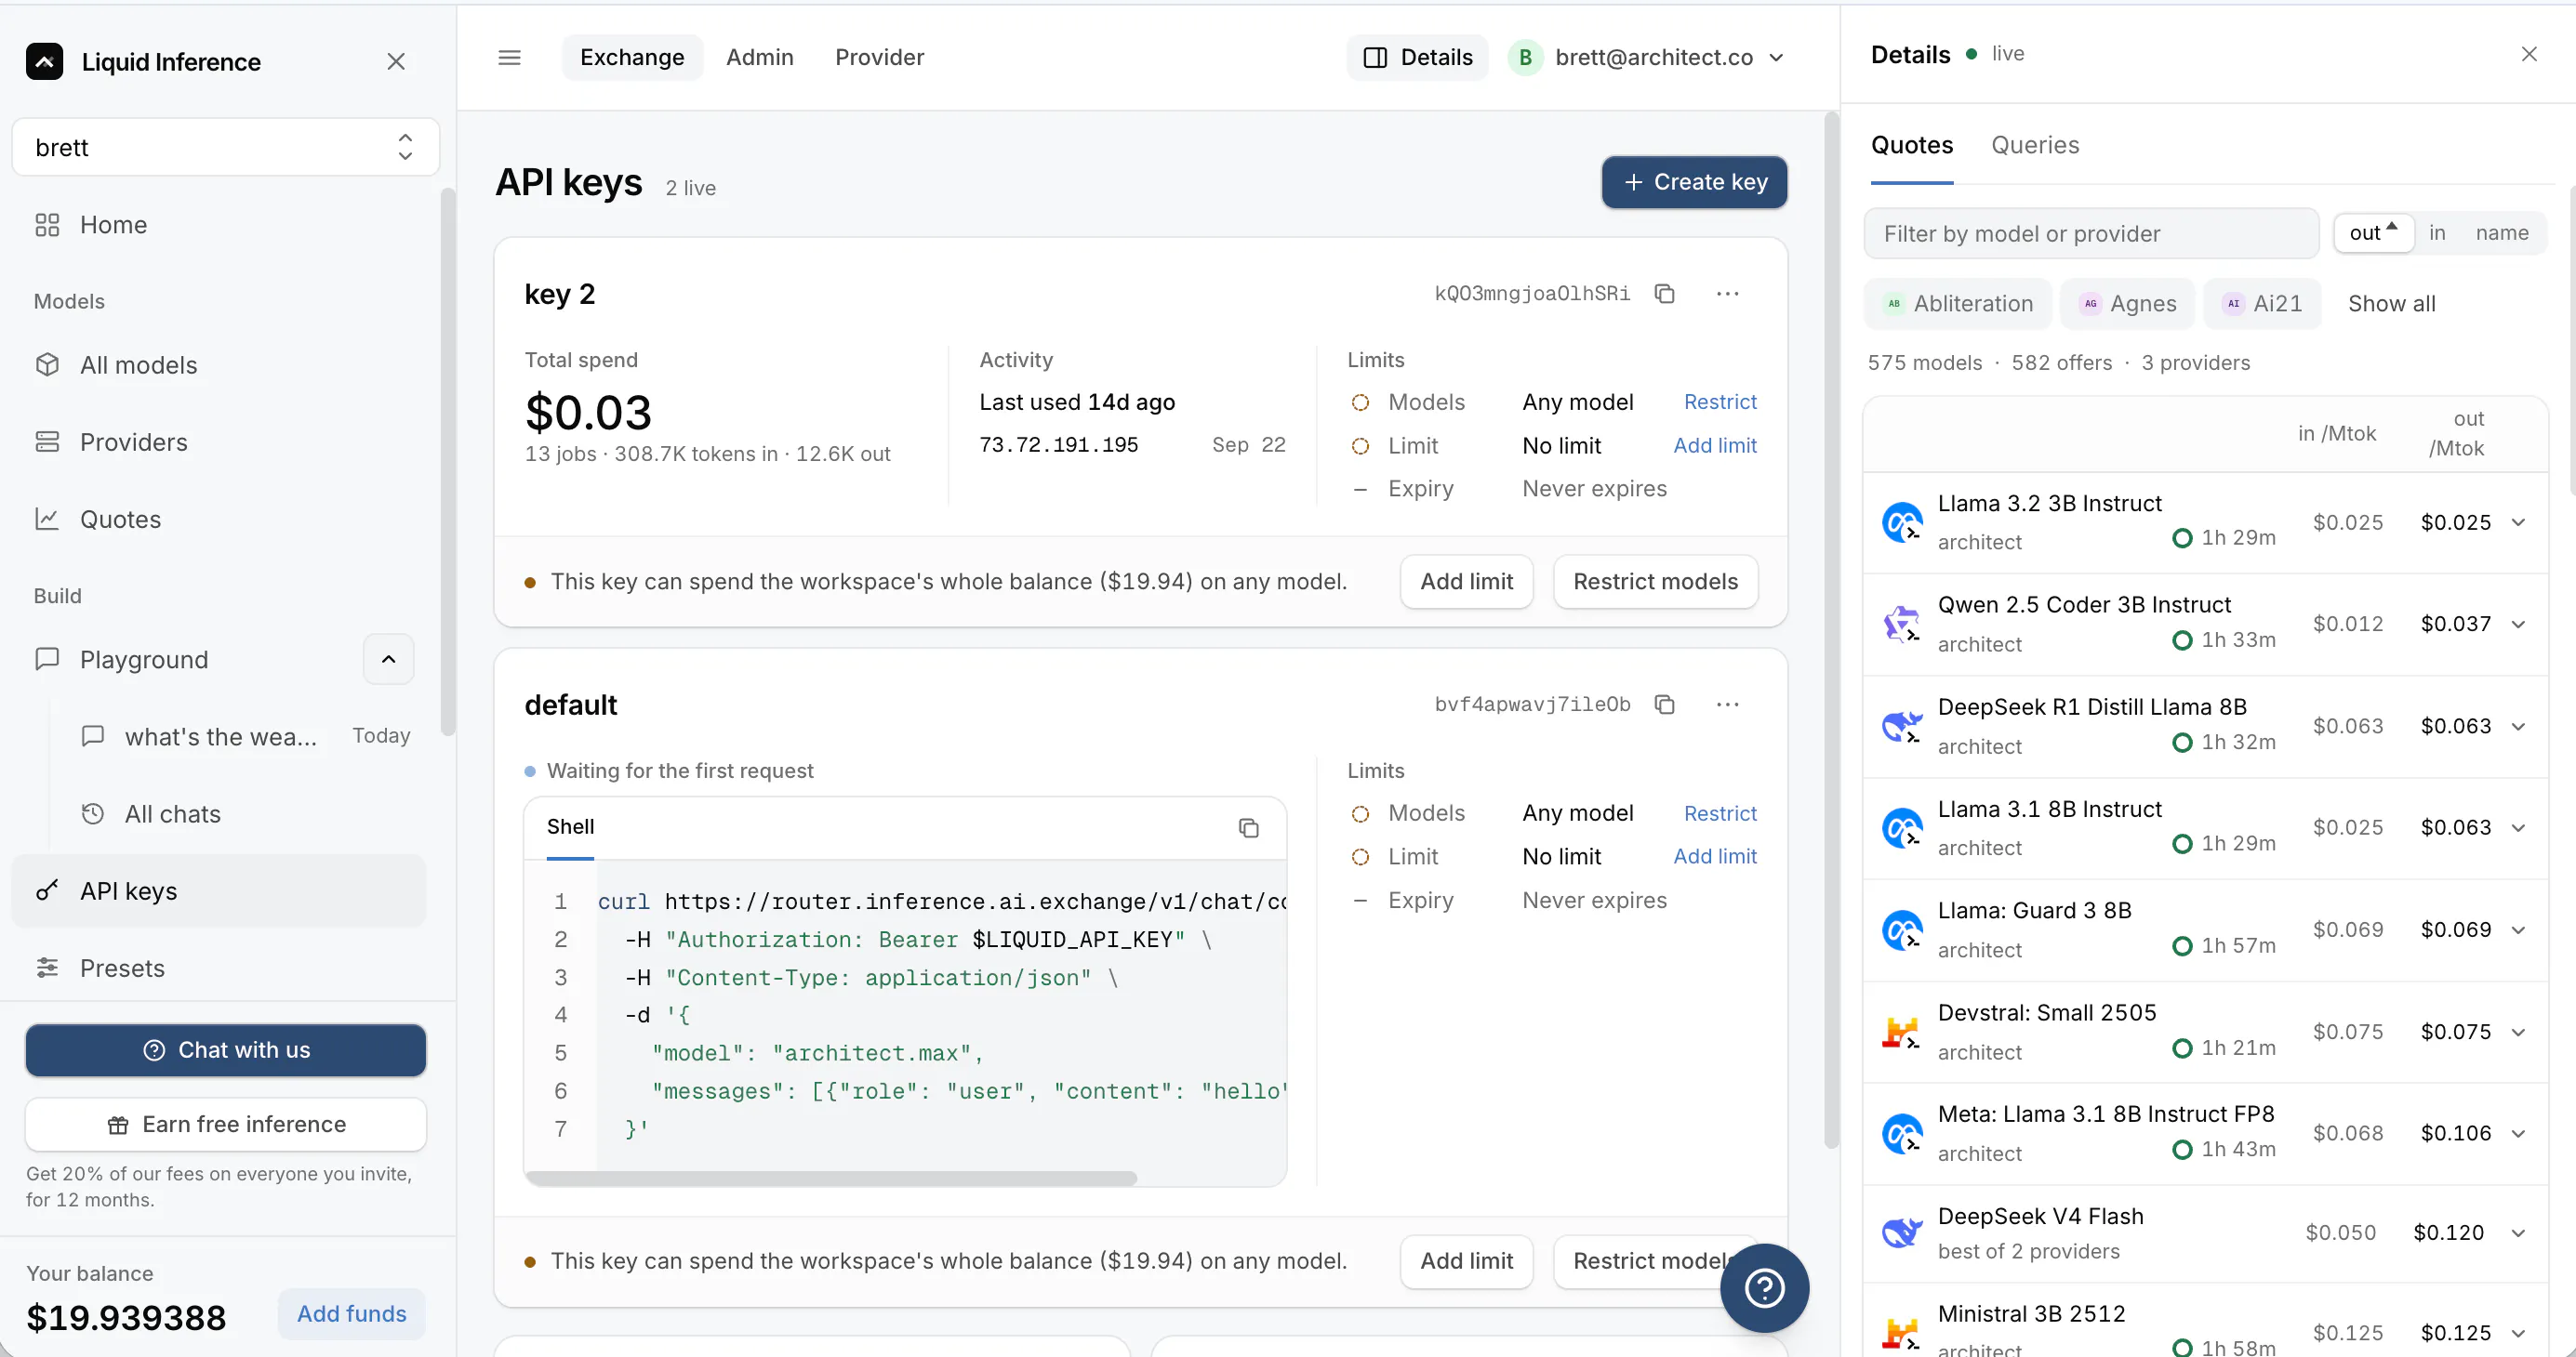The image size is (2576, 1357).
Task: Click Restrict link for key 2 Models
Action: 1719,402
